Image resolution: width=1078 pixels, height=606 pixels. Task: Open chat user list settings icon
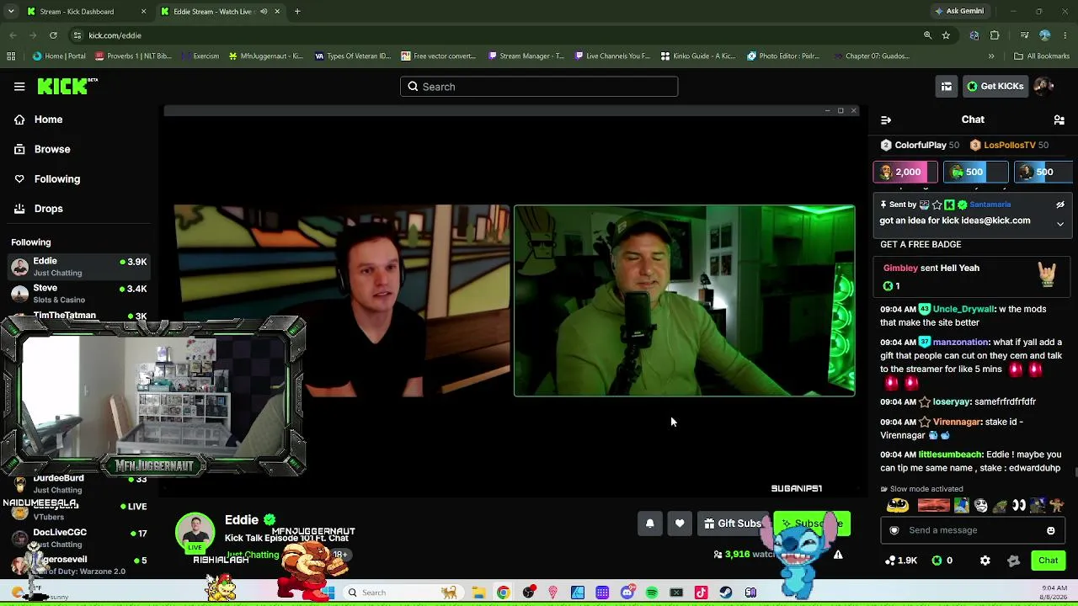point(1059,120)
